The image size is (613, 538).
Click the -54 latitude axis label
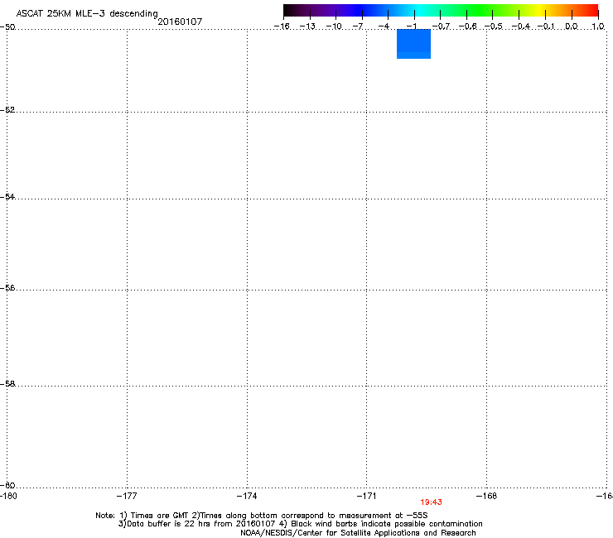(7, 196)
